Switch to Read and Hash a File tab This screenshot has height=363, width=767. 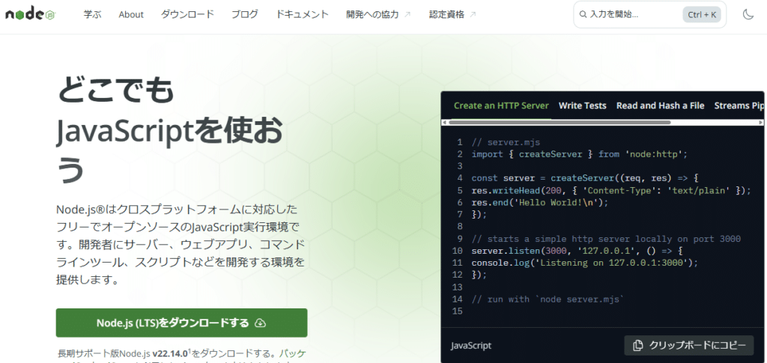click(660, 106)
